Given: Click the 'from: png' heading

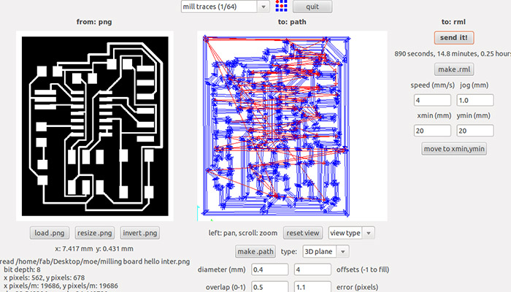Looking at the screenshot, I should point(94,22).
